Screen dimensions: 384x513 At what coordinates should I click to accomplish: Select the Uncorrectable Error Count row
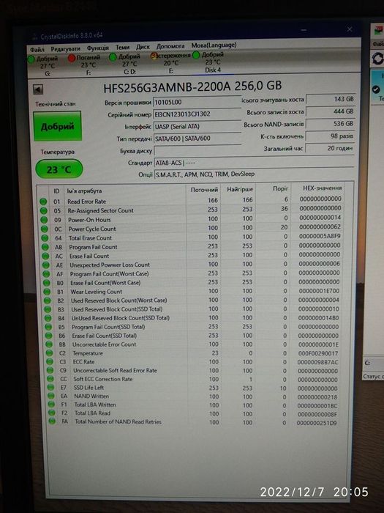tap(191, 344)
